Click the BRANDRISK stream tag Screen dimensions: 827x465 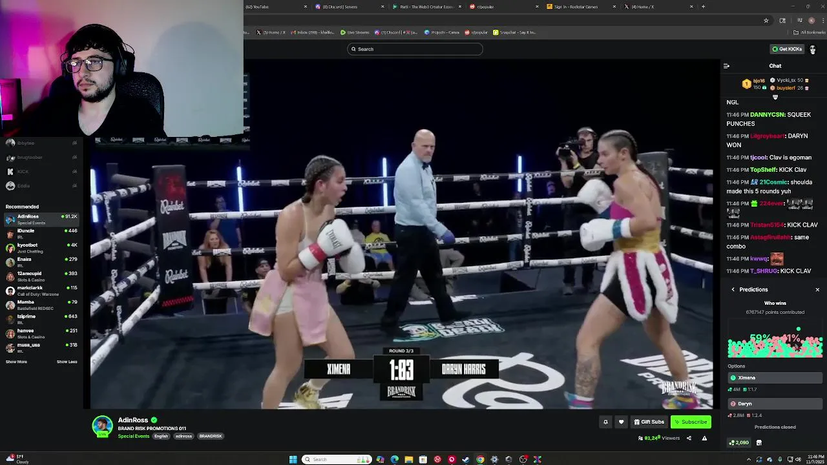(211, 436)
